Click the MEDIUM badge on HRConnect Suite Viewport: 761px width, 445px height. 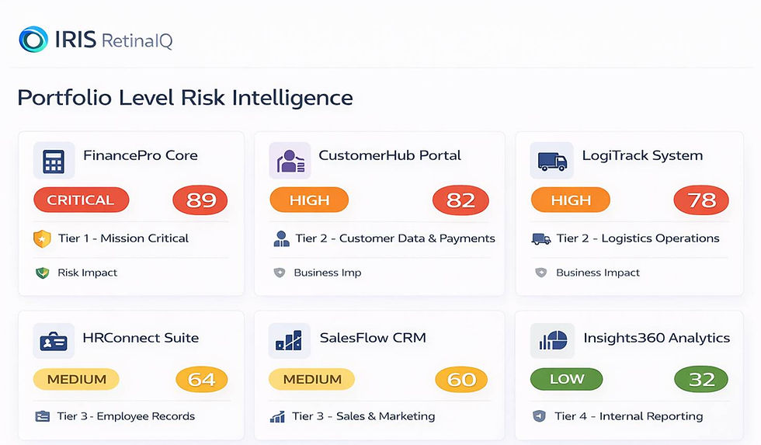[76, 380]
